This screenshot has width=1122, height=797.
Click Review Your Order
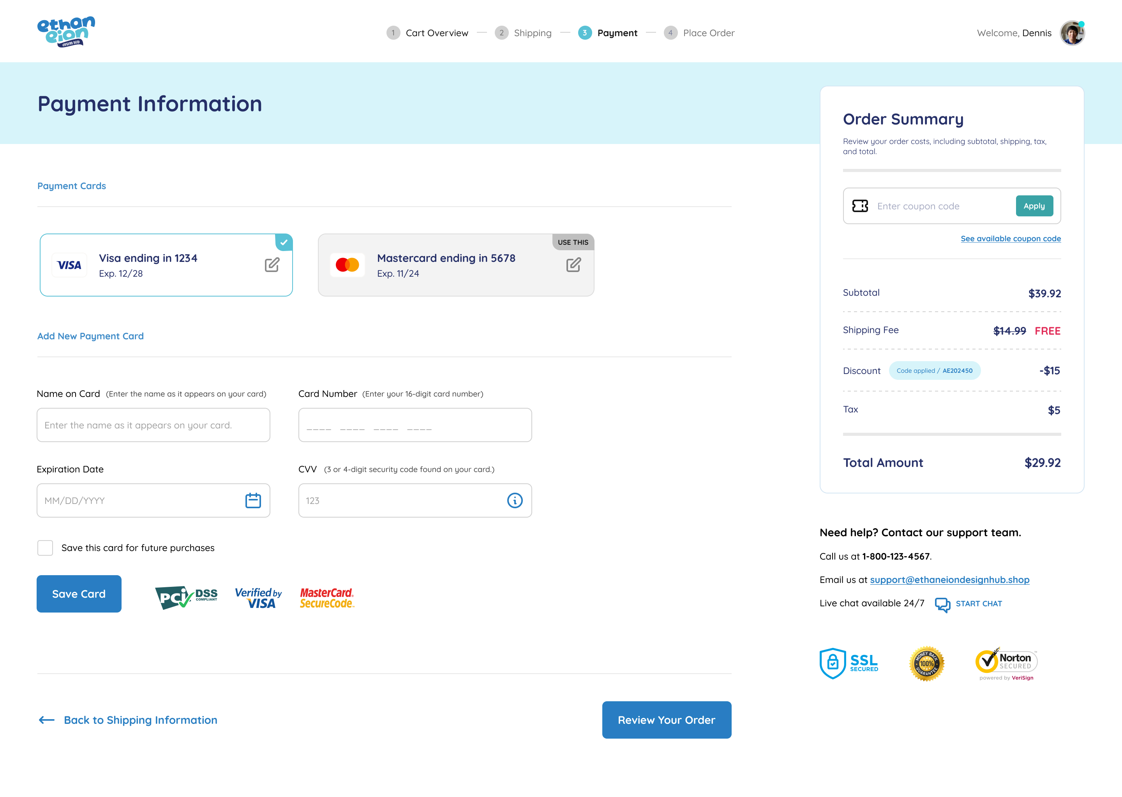coord(667,720)
